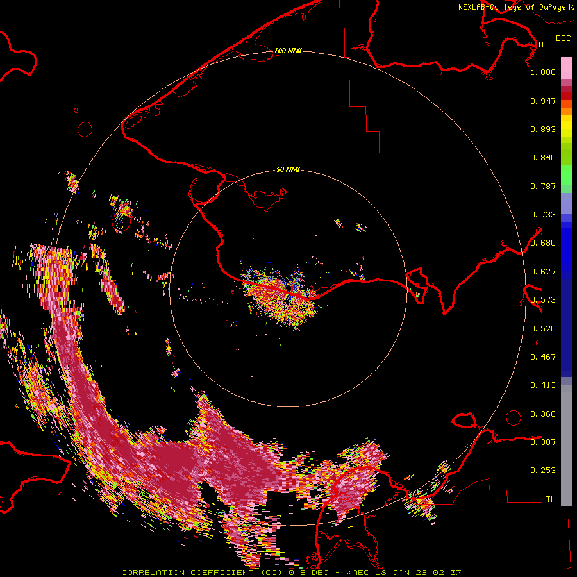Click the [CC] color bar heading
The image size is (577, 577).
[x=547, y=44]
